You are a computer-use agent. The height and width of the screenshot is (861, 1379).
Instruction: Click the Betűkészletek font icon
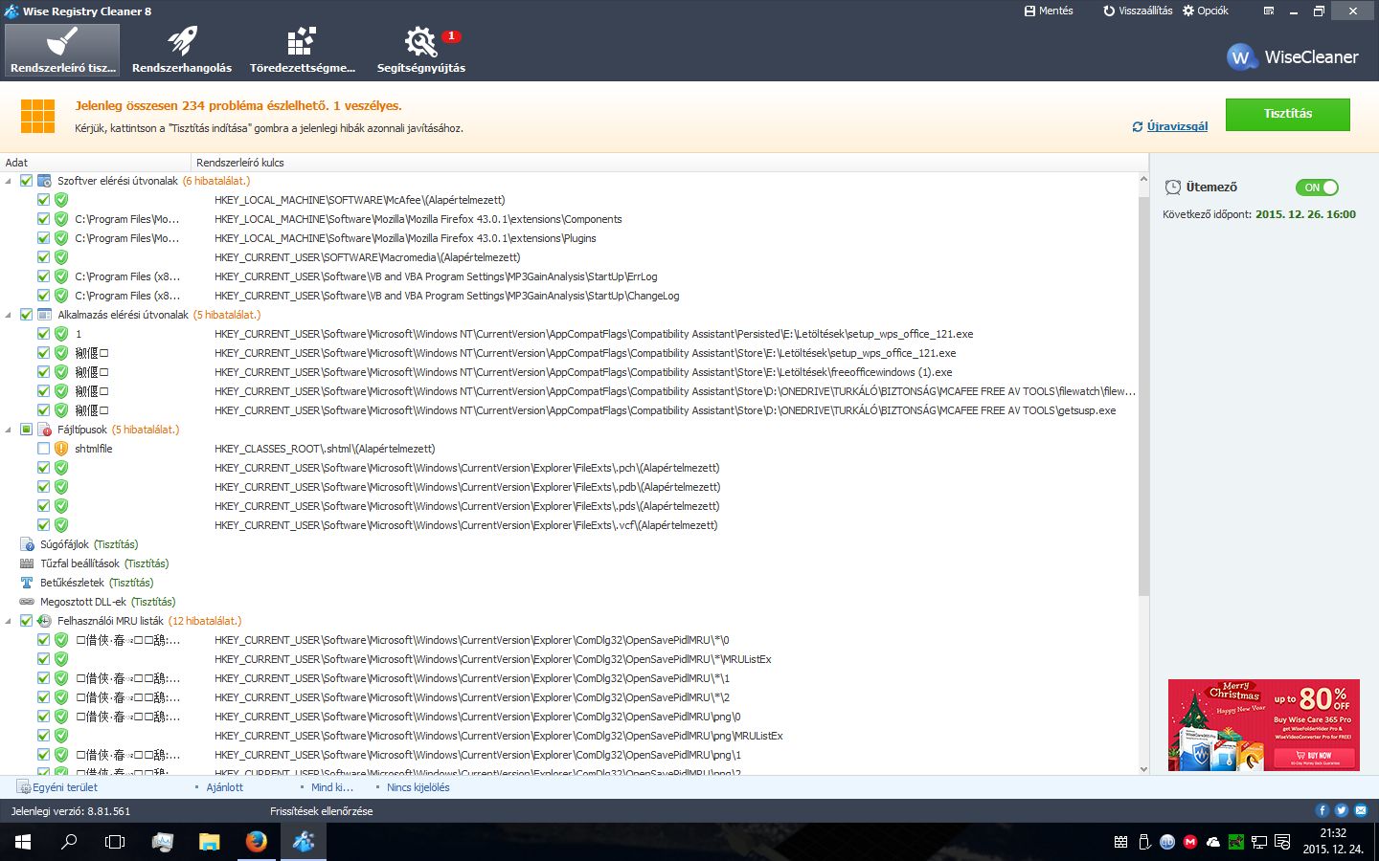point(27,583)
